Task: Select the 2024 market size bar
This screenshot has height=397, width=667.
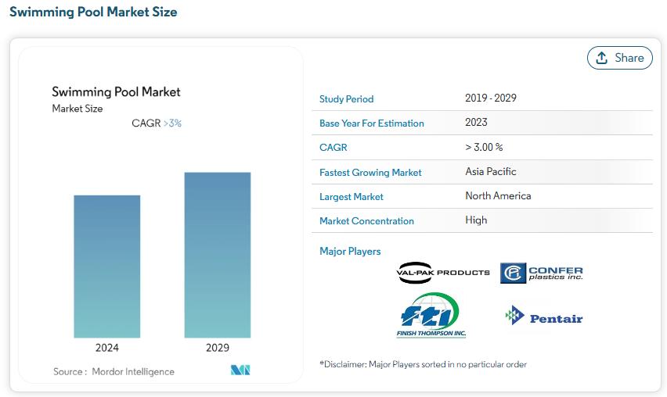Action: pyautogui.click(x=106, y=266)
